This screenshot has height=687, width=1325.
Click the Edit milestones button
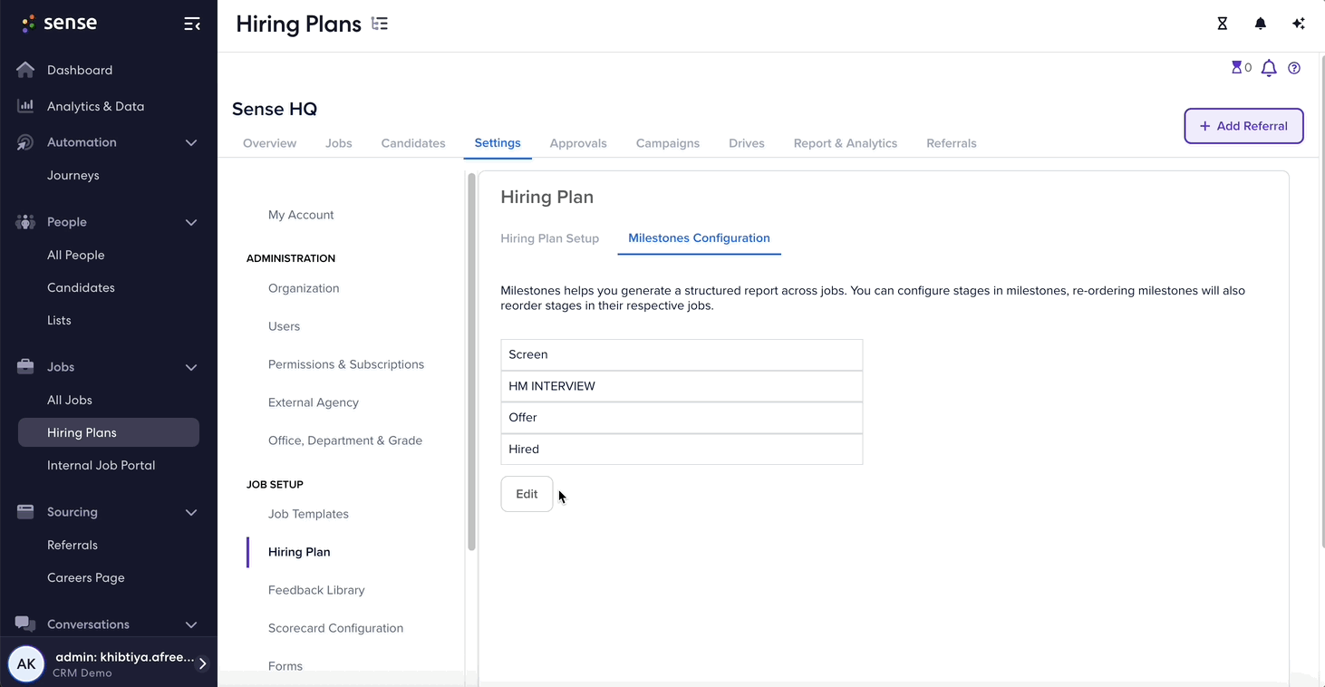(527, 494)
